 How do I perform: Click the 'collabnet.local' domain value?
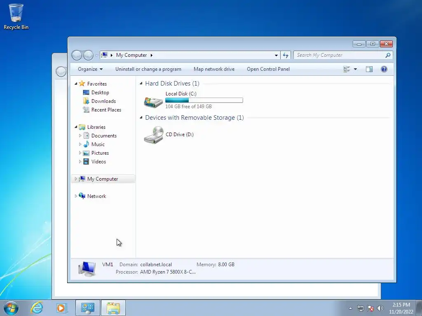[x=156, y=265]
